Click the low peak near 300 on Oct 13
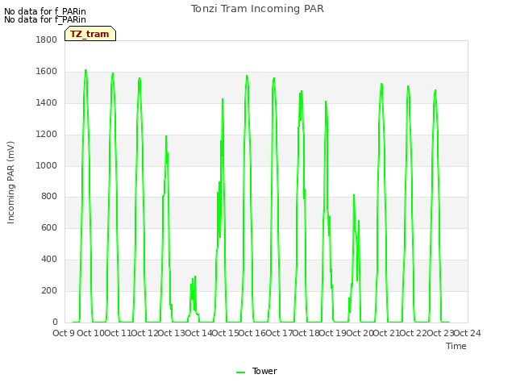Viewport: 516px width, 387px height. (x=195, y=277)
